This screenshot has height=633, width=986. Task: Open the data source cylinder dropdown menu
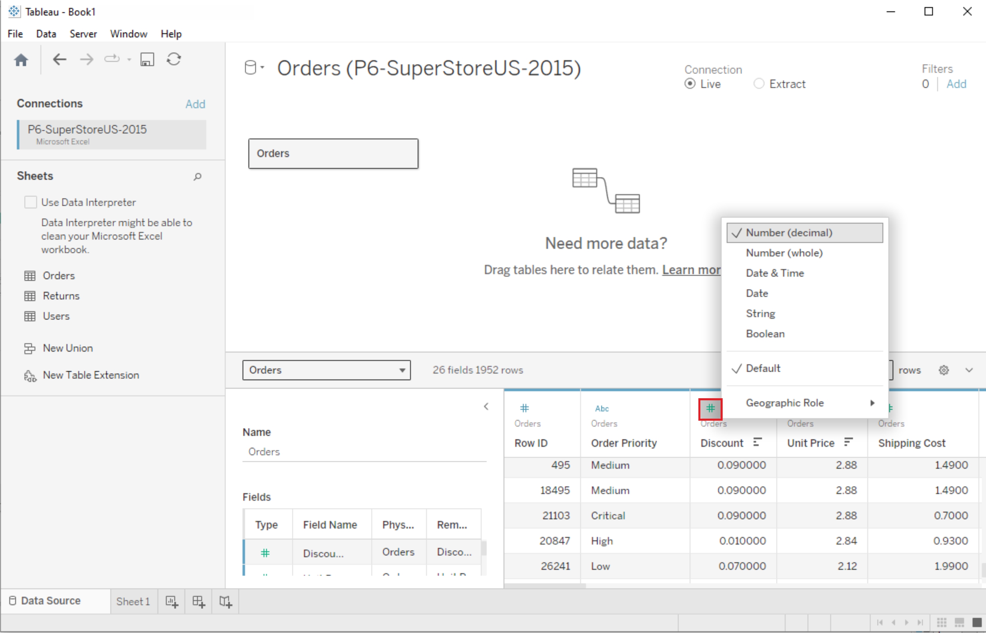pyautogui.click(x=254, y=68)
